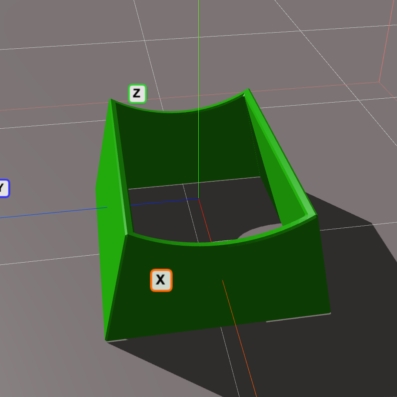
Task: Click the Z axis label icon
Action: click(x=137, y=93)
